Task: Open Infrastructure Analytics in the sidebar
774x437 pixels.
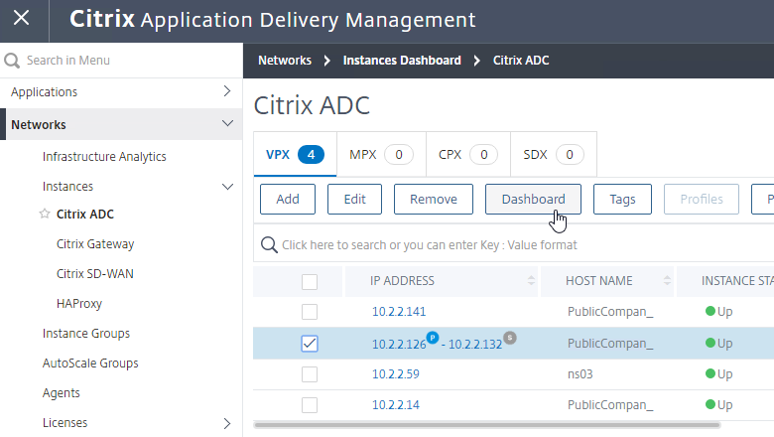Action: (104, 157)
